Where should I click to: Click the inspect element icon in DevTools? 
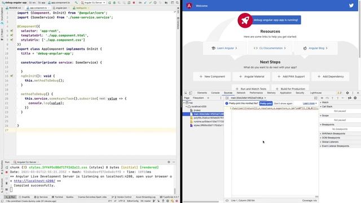click(x=186, y=92)
